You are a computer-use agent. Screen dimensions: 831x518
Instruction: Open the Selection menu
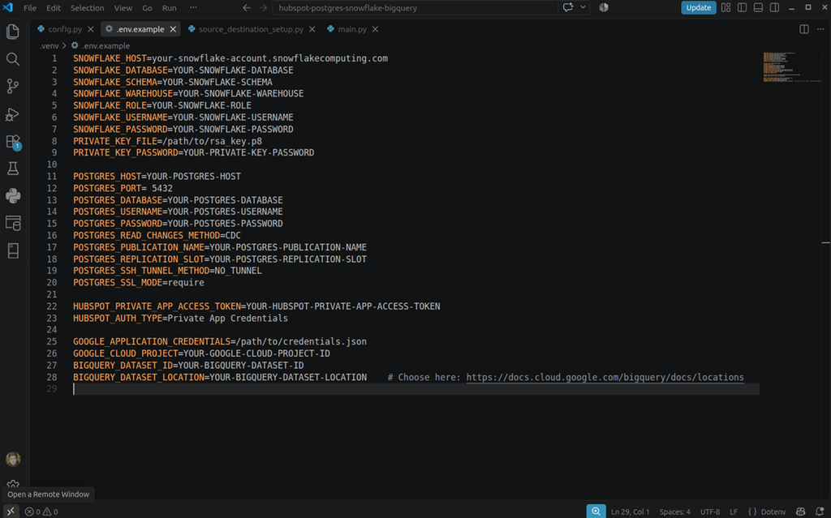(x=87, y=8)
